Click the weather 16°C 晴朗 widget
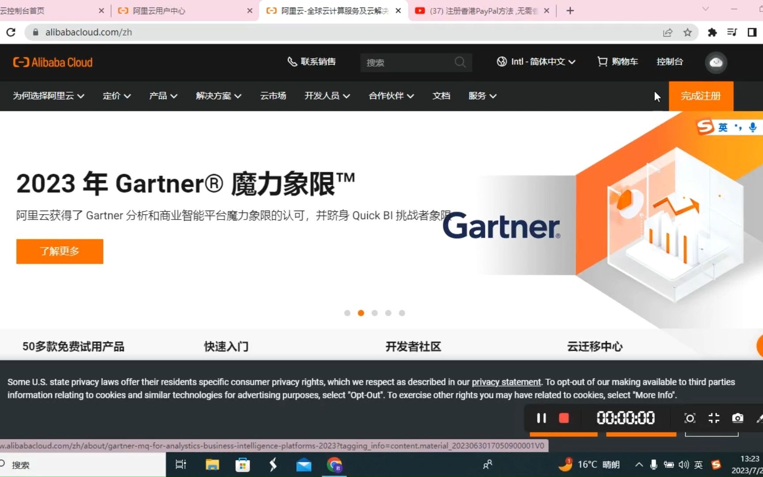This screenshot has width=763, height=477. click(589, 465)
